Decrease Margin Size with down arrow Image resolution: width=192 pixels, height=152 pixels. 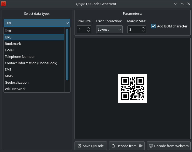[143, 31]
